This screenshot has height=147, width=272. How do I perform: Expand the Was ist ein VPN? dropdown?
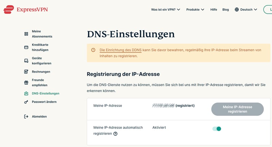pos(166,10)
